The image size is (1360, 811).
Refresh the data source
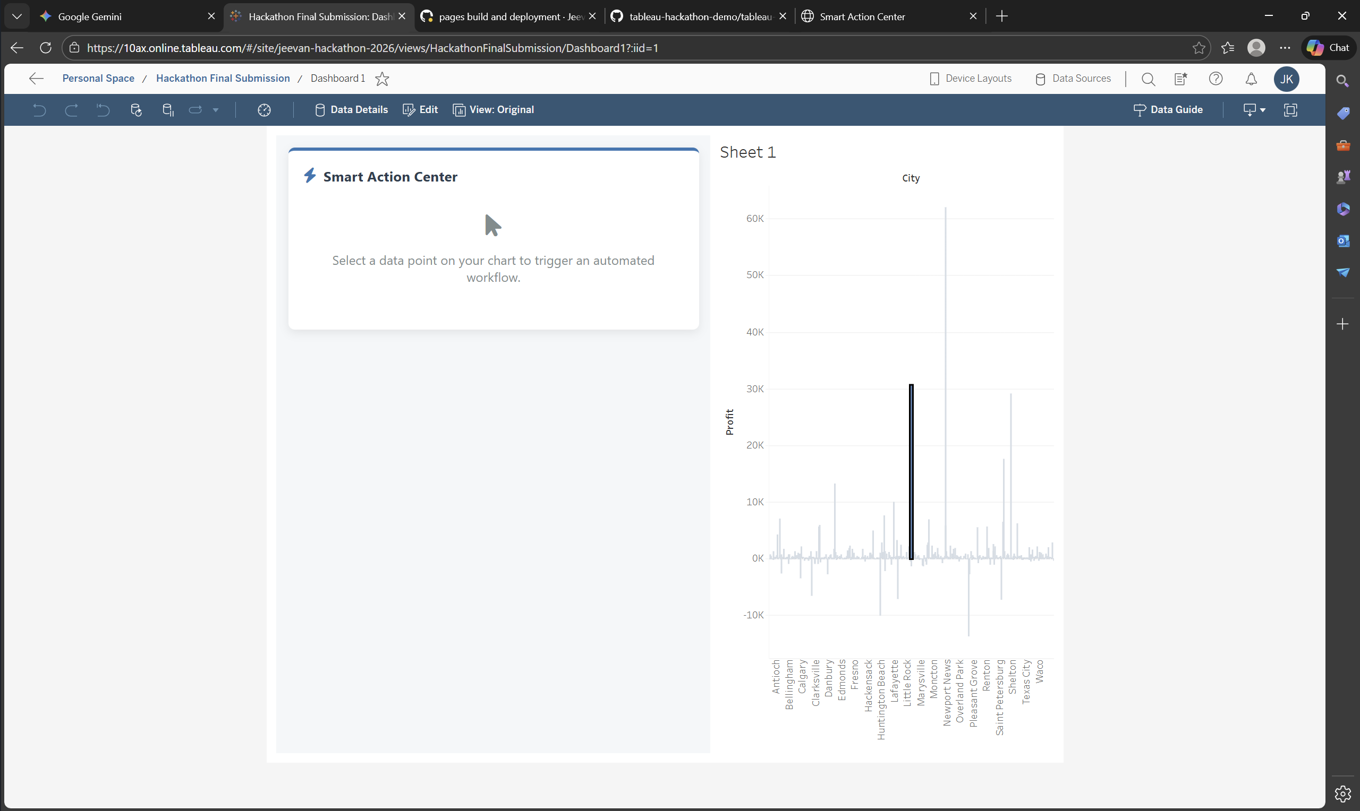coord(135,110)
